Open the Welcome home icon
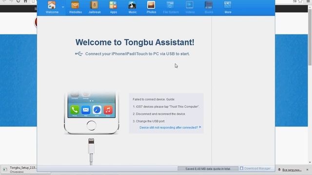 [x=52, y=7]
